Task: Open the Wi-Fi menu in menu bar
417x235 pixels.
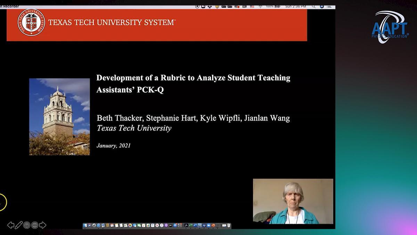Action: (260, 6)
